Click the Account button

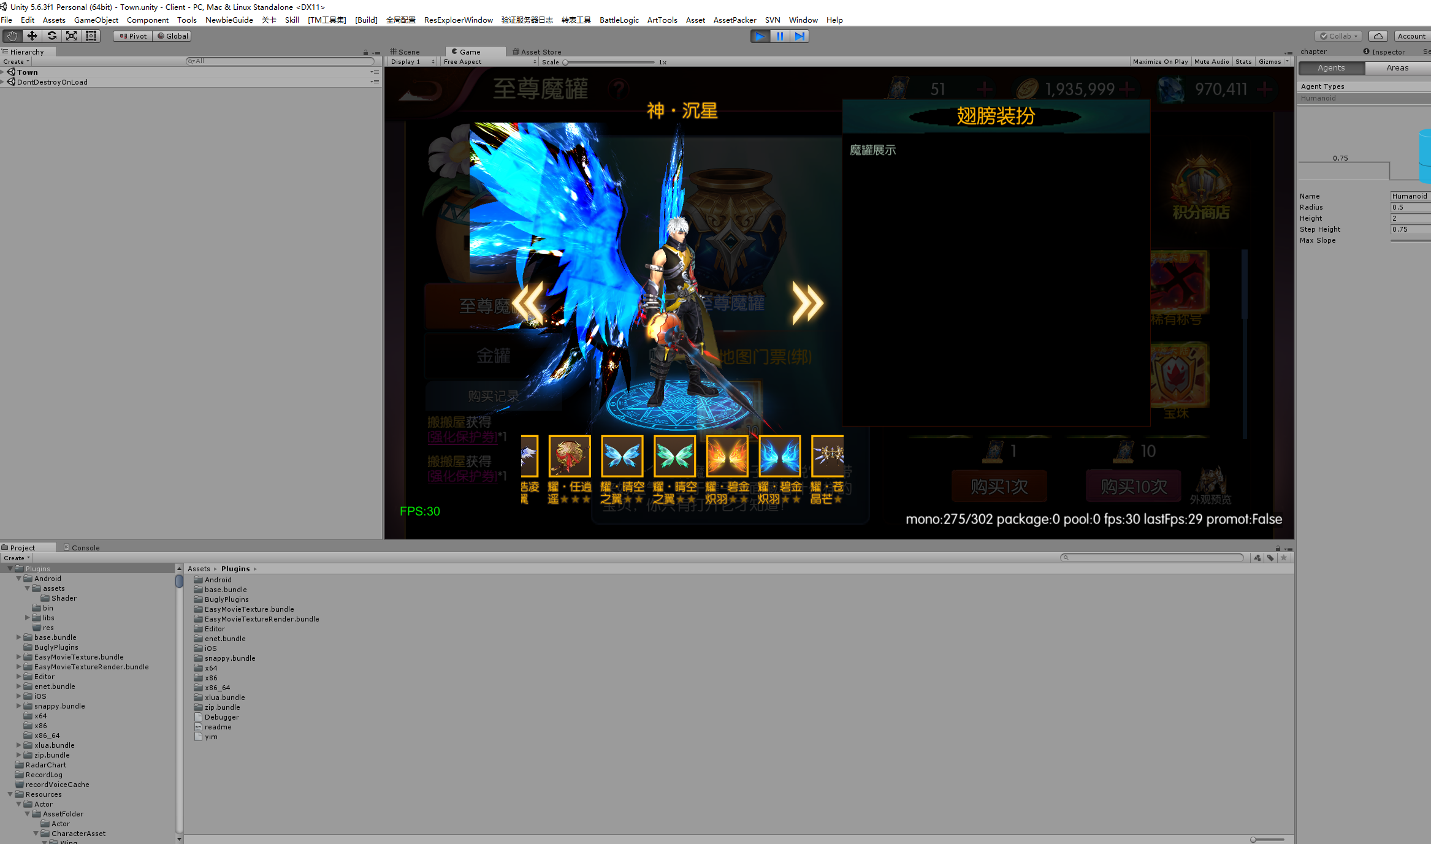coord(1411,36)
